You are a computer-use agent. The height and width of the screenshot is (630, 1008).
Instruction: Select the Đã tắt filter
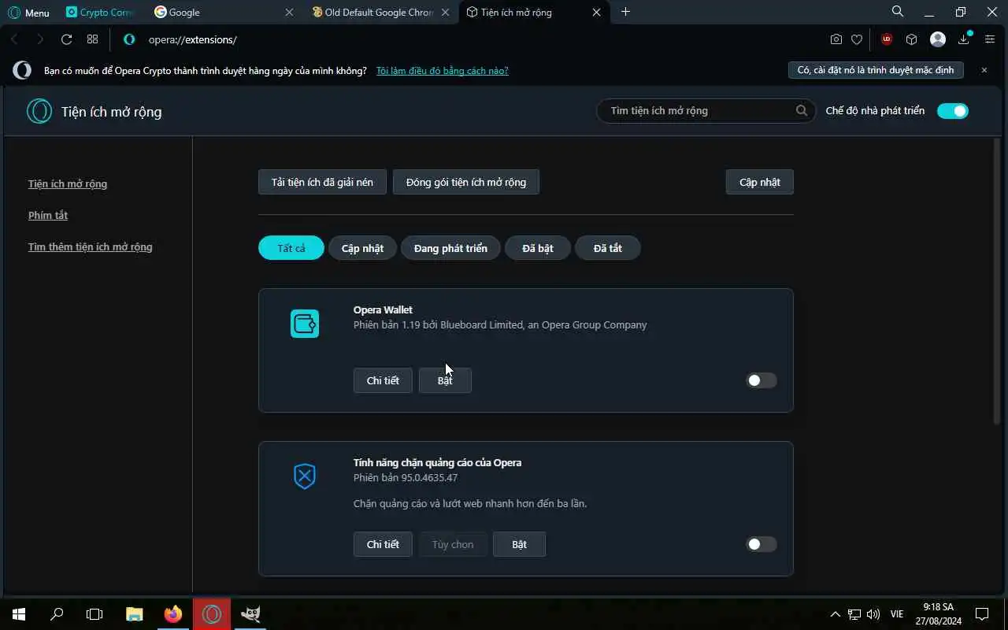[x=608, y=248]
